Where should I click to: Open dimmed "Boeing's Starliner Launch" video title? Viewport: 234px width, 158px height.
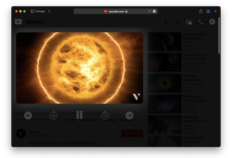194,140
